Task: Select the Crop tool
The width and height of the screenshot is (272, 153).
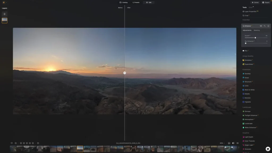Action: (246, 15)
